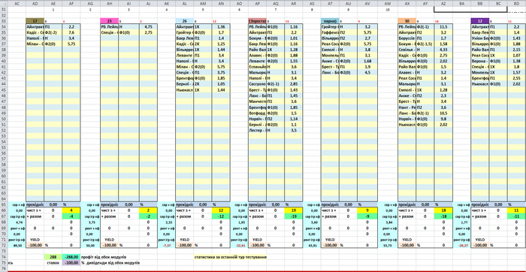This screenshot has height=272, width=526.
Task: Select the cell with value "1,14"
Action: pos(294,119)
